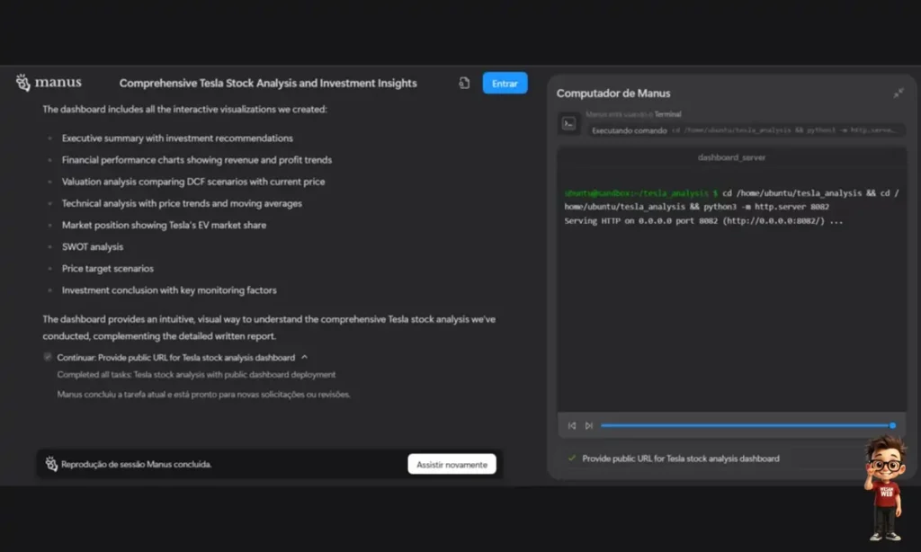921x552 pixels.
Task: Click the Assistir novamente button
Action: point(452,464)
